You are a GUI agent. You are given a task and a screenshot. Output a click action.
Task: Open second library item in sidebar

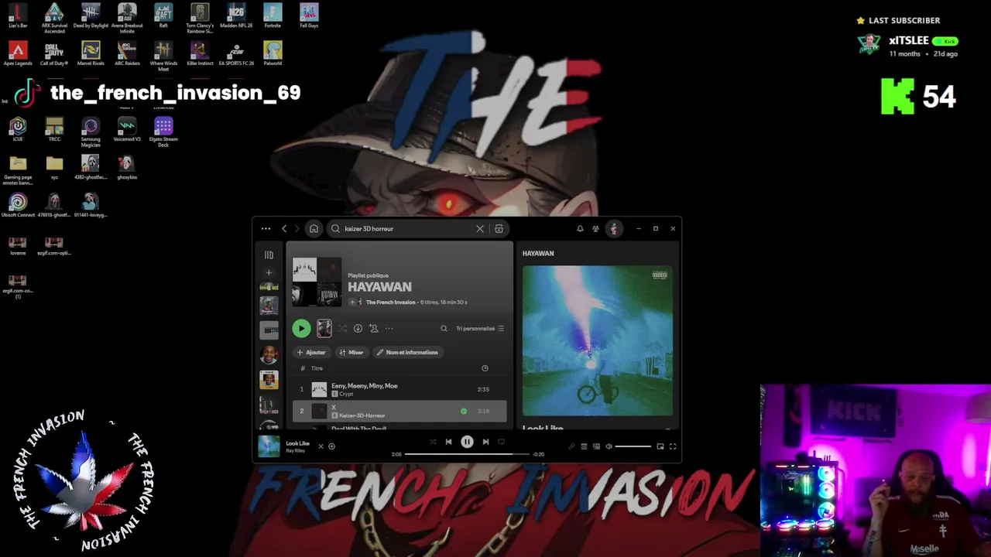(x=269, y=307)
